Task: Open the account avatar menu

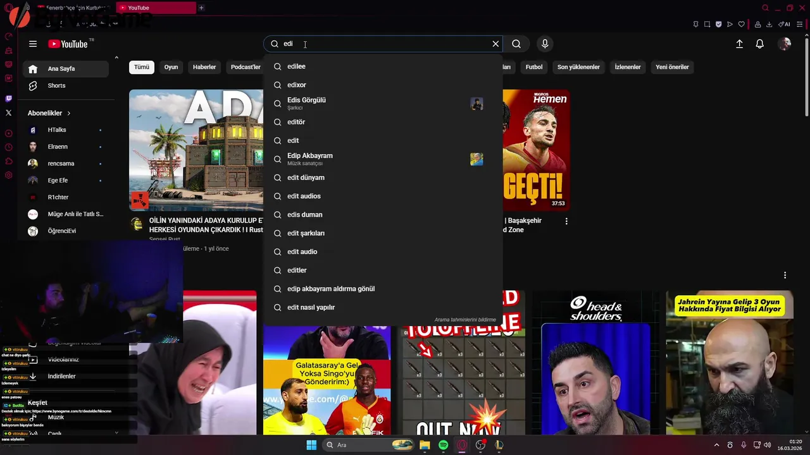Action: [x=785, y=44]
